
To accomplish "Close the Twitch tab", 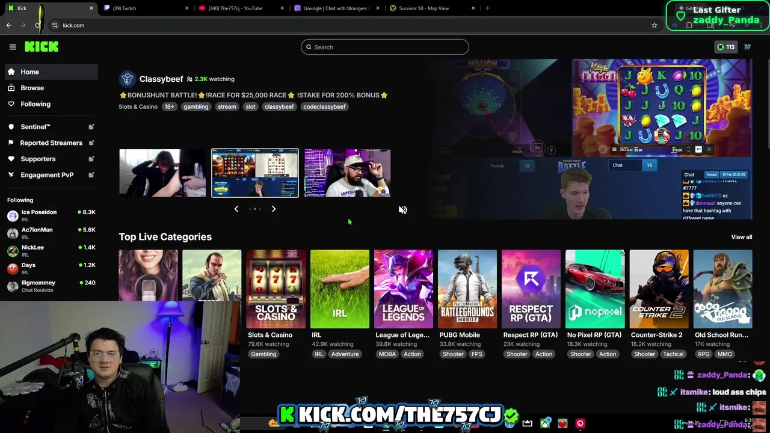I will pos(186,8).
